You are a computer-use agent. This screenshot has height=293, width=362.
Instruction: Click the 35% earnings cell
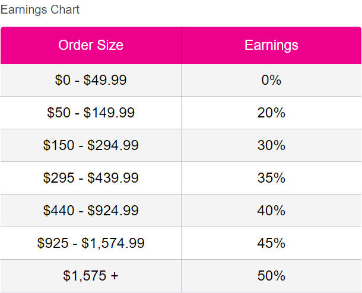(x=271, y=178)
